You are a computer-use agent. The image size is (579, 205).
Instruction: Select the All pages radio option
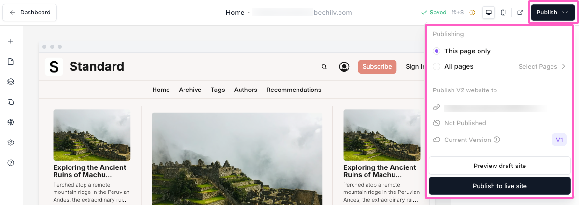pyautogui.click(x=437, y=66)
